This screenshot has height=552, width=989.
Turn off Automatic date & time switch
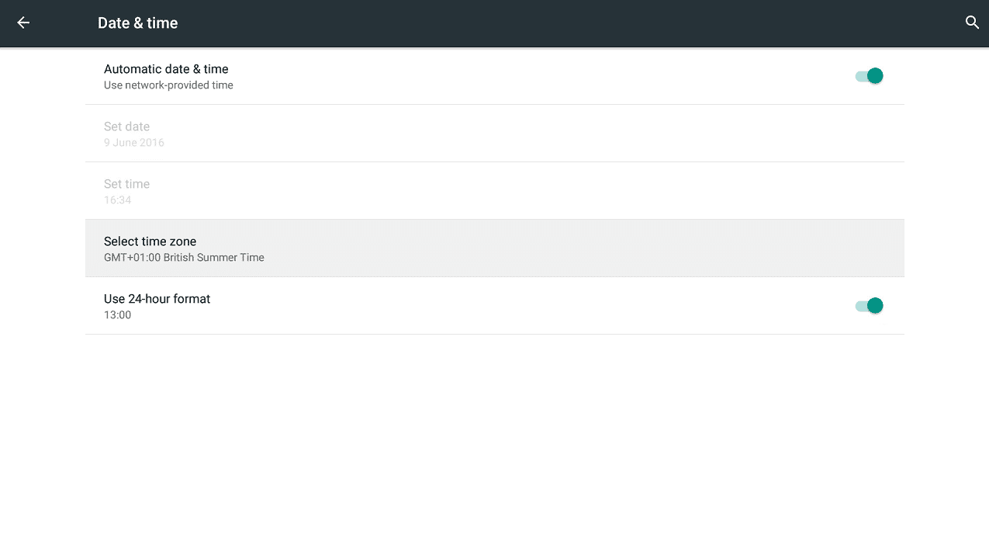(x=869, y=75)
